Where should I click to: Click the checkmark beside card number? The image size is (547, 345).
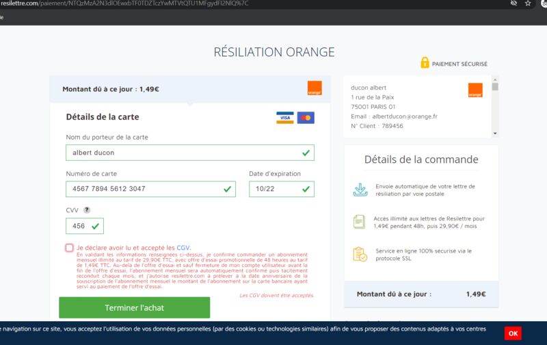point(228,189)
